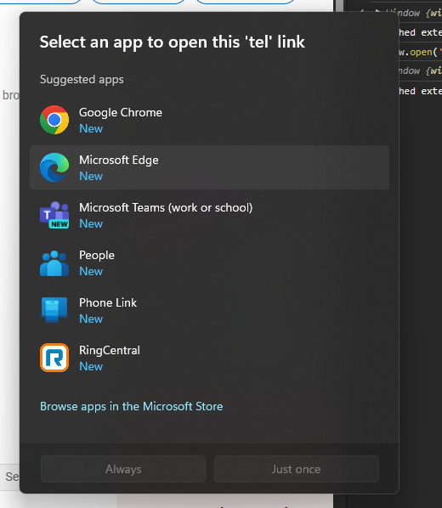Click the Microsoft Teams icon
The width and height of the screenshot is (442, 508).
coord(54,215)
